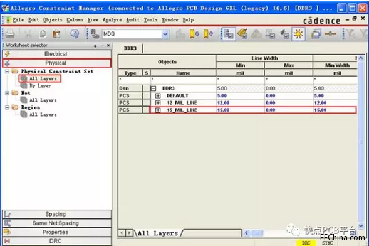Open the MDQ combo box dropdown
This screenshot has height=246, width=369.
[x=165, y=34]
